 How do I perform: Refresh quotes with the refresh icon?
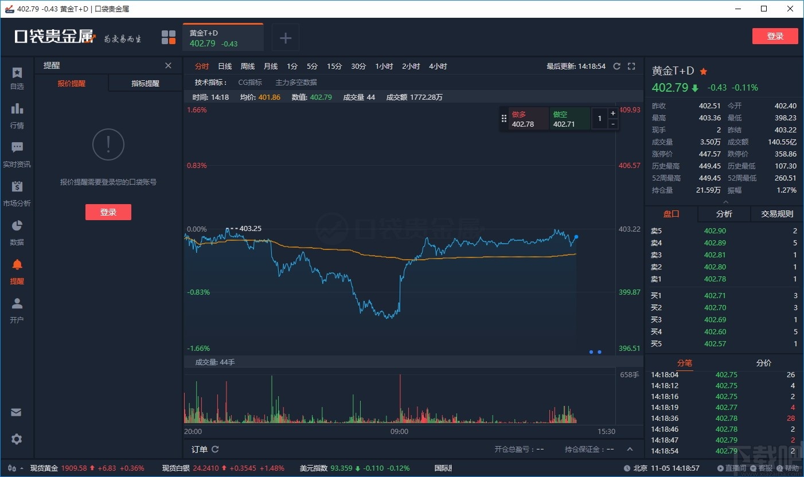tap(616, 66)
